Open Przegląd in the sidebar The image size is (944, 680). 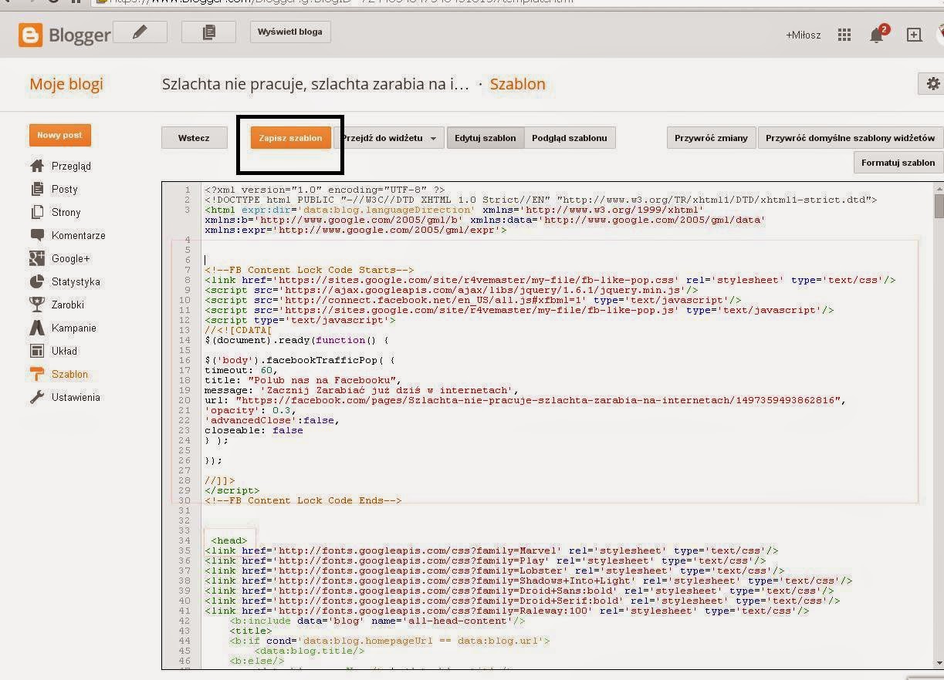[x=71, y=166]
